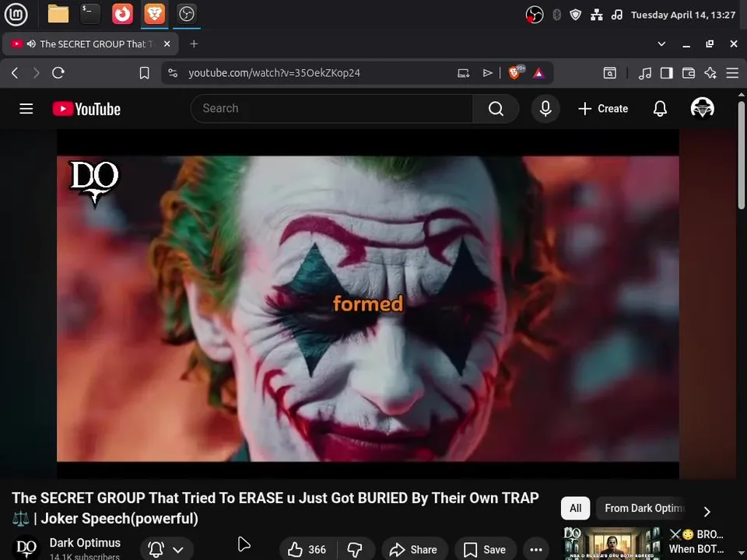Viewport: 747px width, 560px height.
Task: View site information settings icon
Action: pos(173,73)
